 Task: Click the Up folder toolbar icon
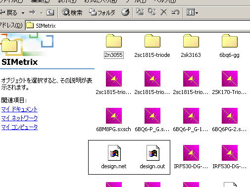point(50,12)
